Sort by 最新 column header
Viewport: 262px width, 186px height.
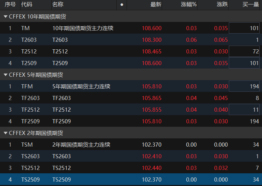tap(156, 4)
